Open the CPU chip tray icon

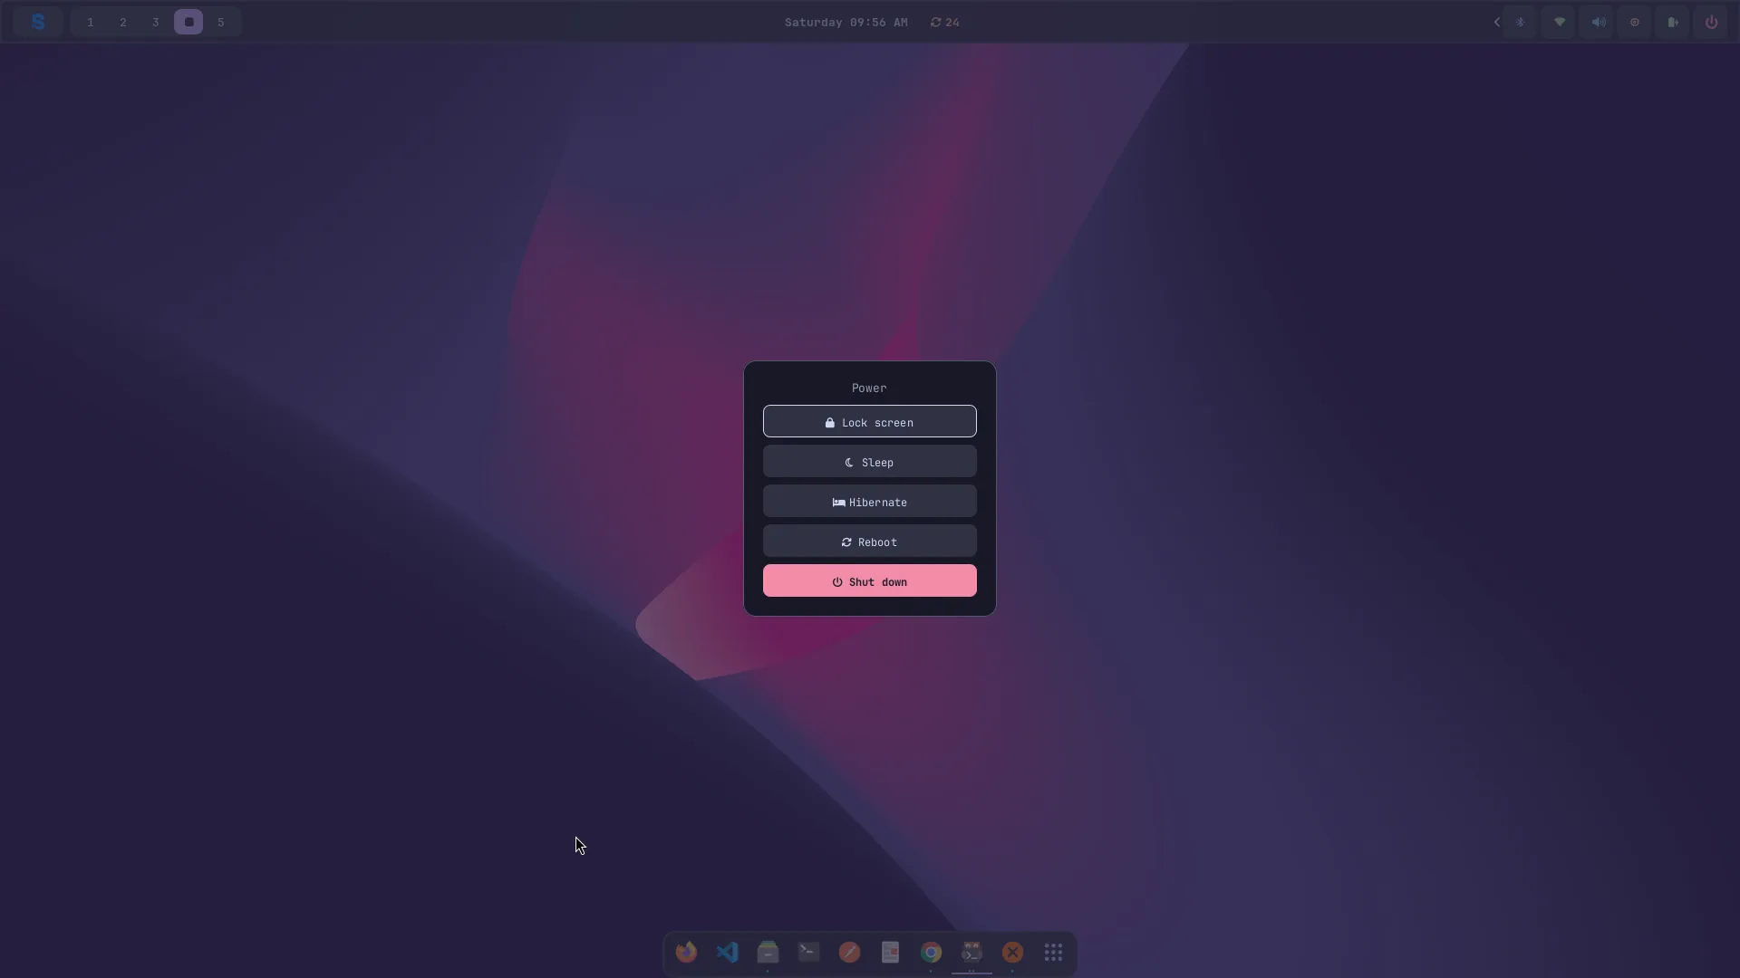(1635, 22)
